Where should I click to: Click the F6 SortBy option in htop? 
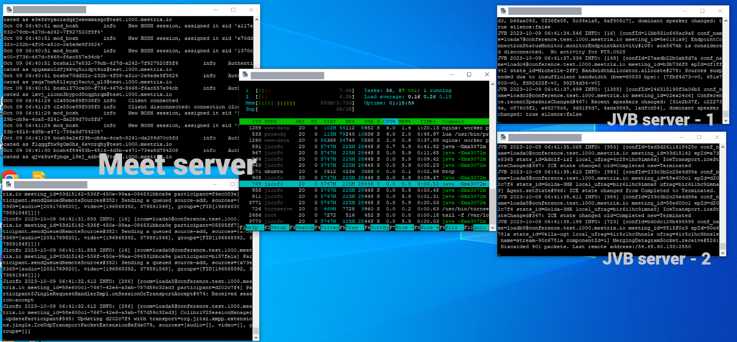click(376, 227)
